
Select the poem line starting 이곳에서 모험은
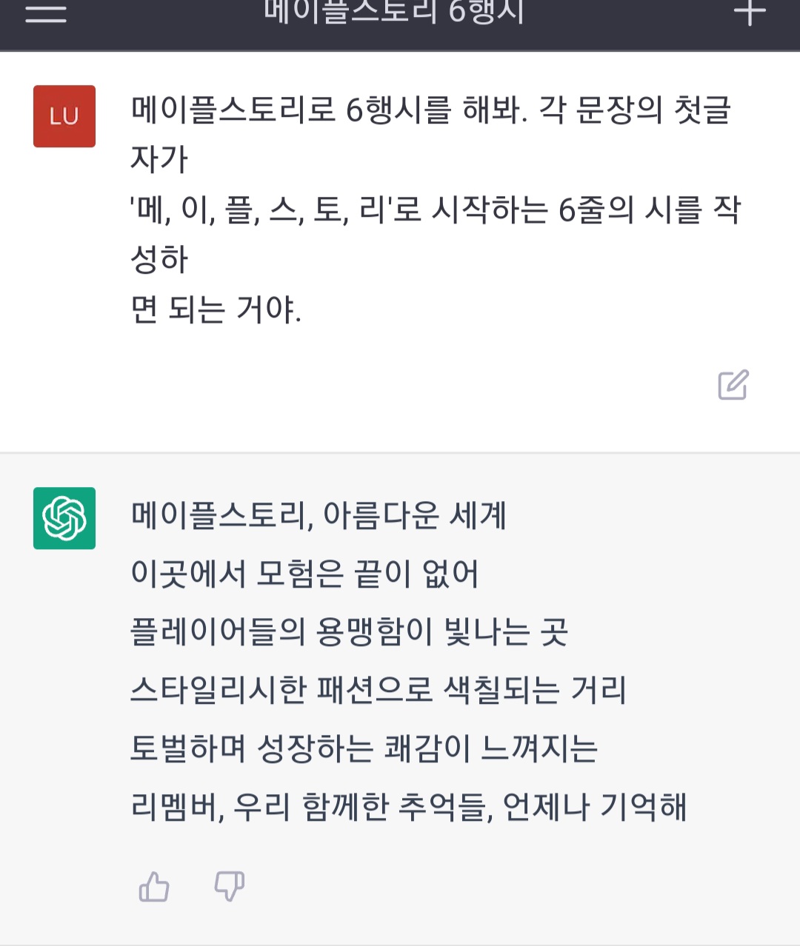click(304, 574)
